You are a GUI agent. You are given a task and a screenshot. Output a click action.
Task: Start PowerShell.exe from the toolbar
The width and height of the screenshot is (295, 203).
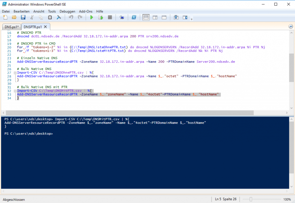tap(134, 17)
